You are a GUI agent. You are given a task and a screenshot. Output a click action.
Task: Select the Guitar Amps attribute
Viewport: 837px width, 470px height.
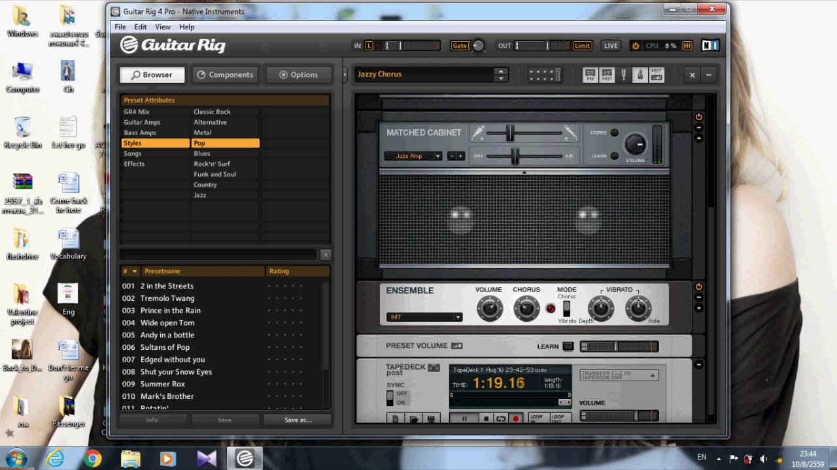pos(155,122)
